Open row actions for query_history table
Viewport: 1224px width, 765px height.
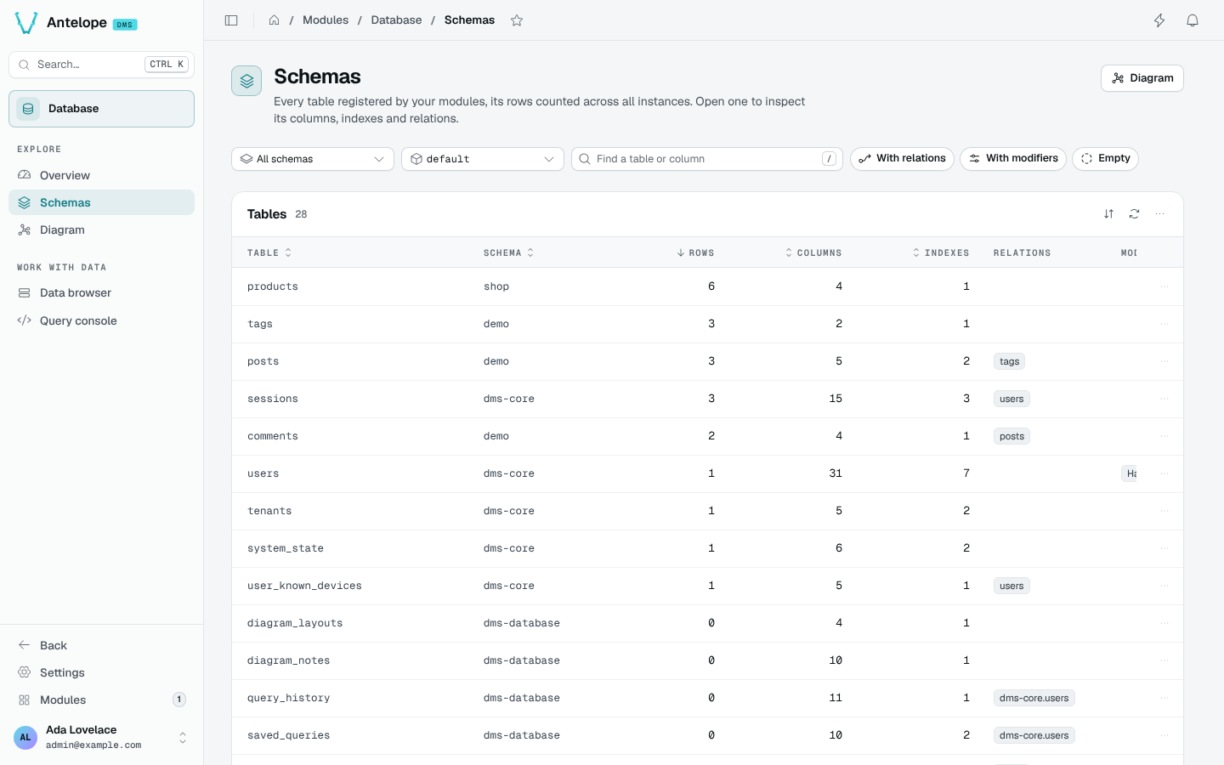pyautogui.click(x=1164, y=698)
